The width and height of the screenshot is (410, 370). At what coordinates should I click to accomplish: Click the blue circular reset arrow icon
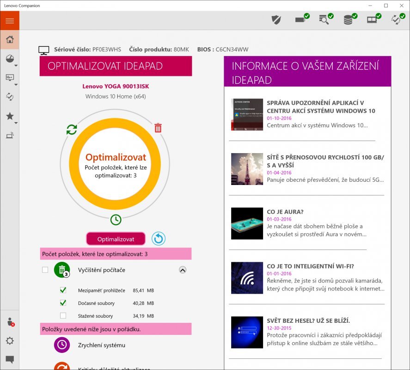159,239
